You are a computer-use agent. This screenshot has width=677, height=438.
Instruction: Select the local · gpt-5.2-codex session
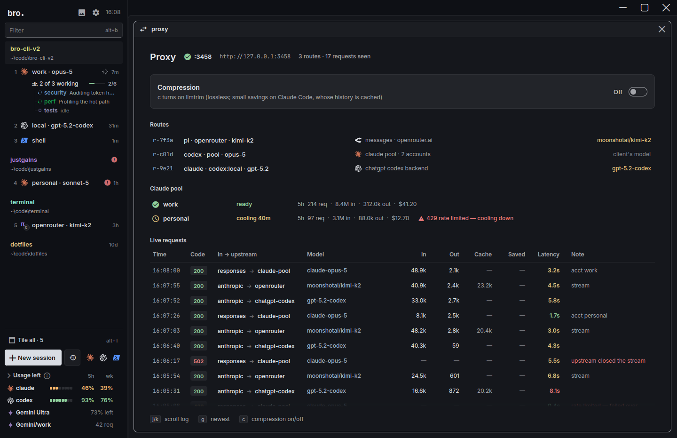[63, 126]
